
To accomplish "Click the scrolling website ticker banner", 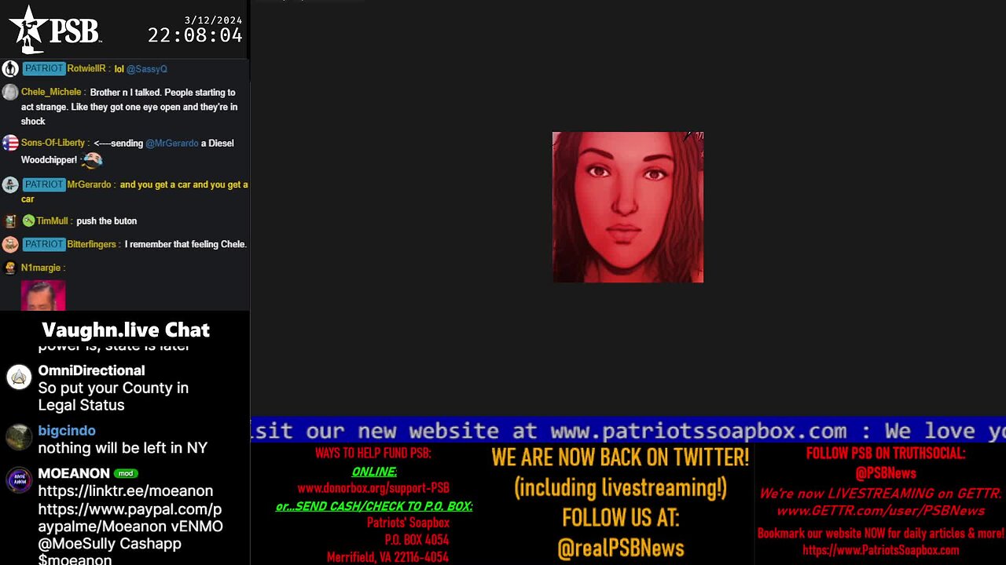I will [x=628, y=430].
